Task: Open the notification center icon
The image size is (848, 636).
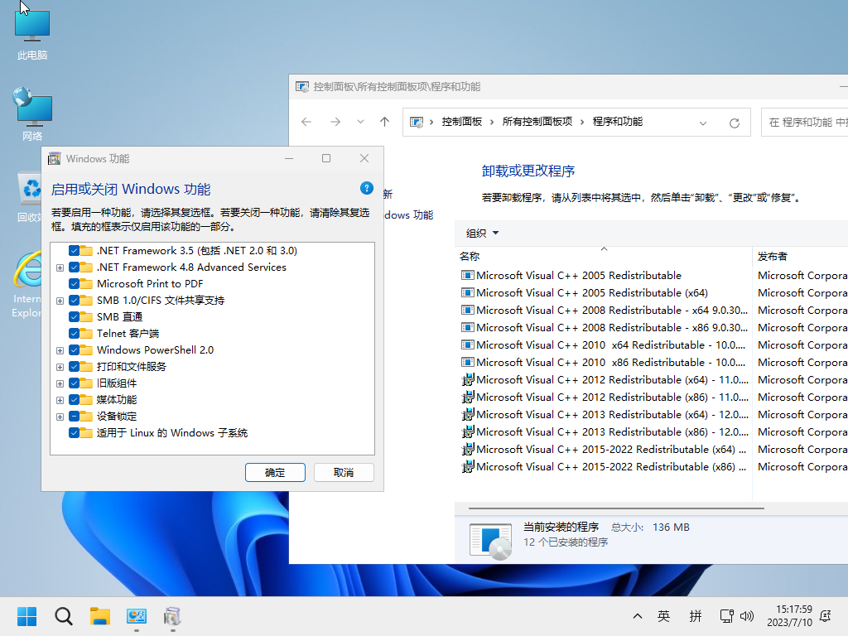Action: (826, 616)
